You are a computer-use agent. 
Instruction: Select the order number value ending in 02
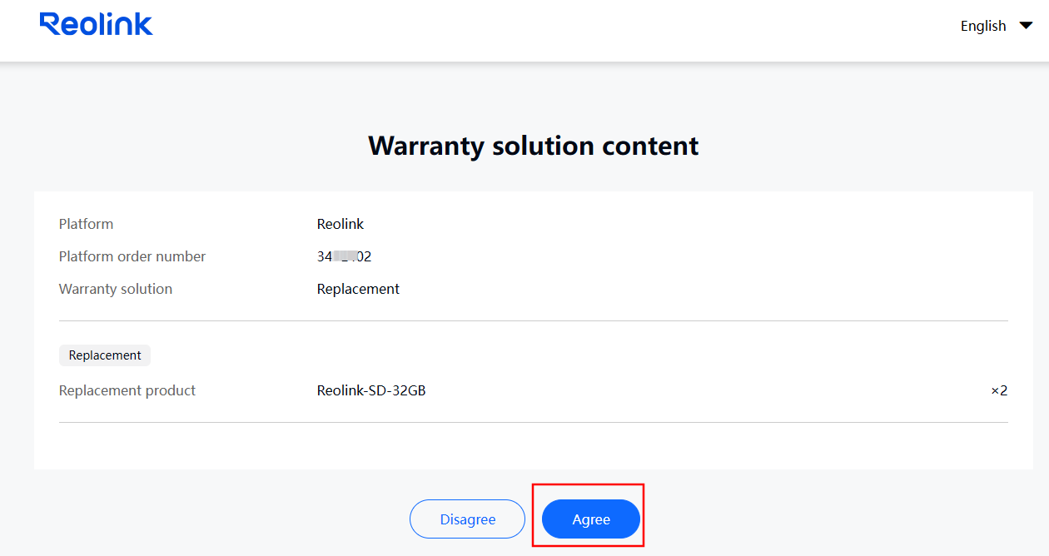click(x=344, y=256)
